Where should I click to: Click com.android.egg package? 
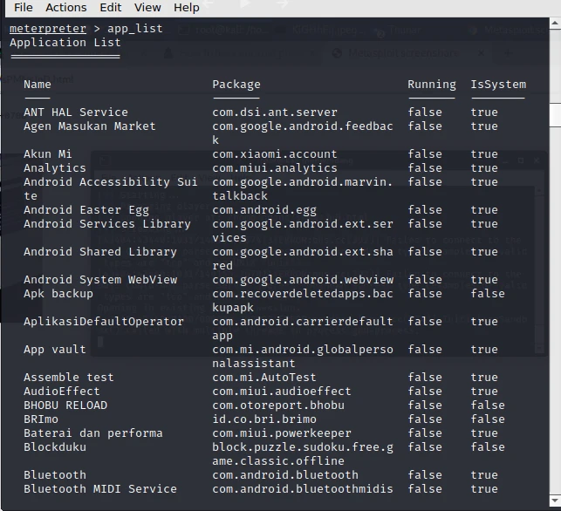coord(264,210)
